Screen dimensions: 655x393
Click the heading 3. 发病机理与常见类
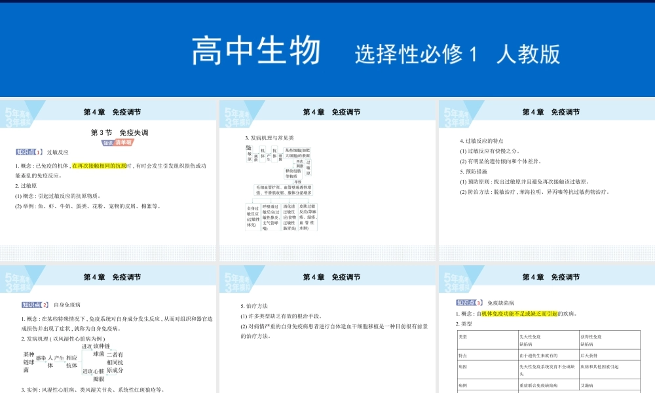[269, 138]
